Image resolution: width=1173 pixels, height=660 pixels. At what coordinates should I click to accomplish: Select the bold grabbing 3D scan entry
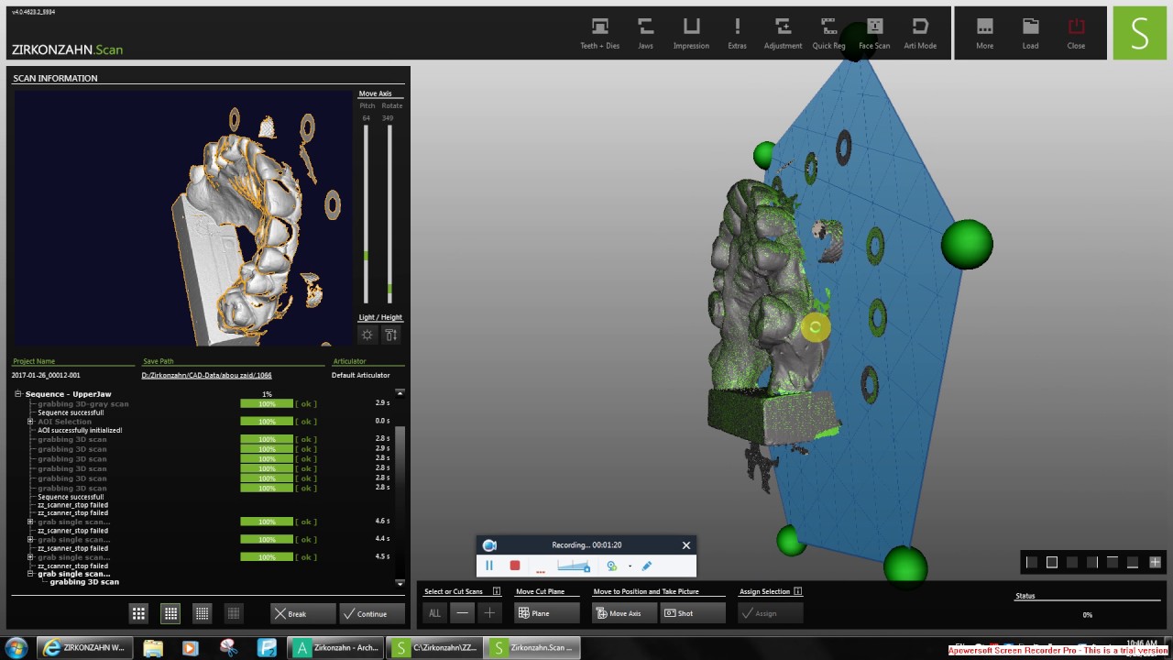pos(84,582)
